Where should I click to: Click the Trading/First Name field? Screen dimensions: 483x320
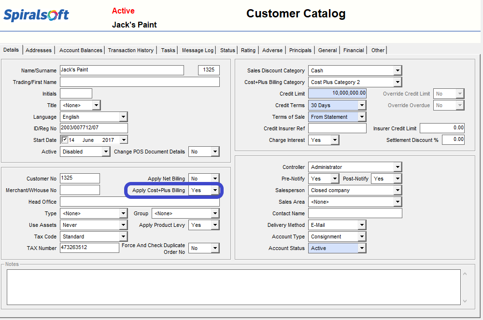pyautogui.click(x=140, y=82)
